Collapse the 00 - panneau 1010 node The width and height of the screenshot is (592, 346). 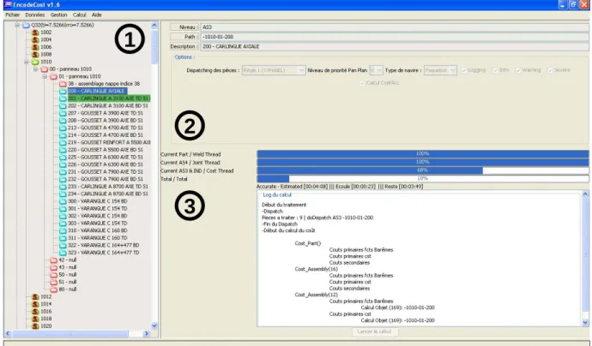(35, 69)
